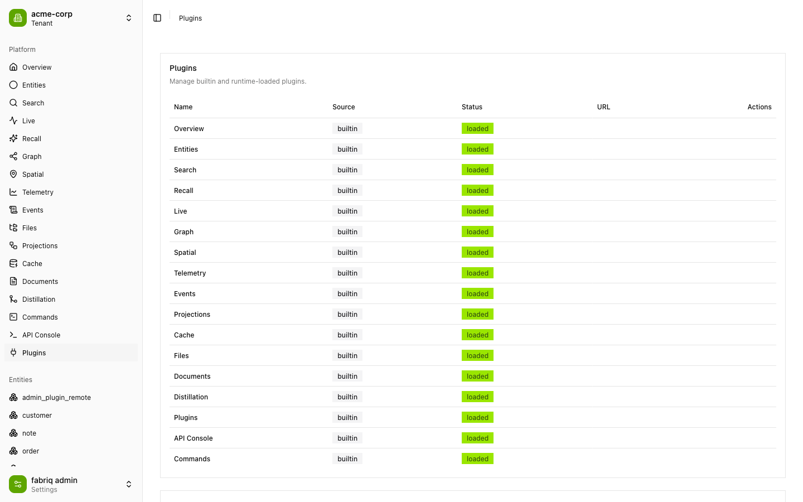Expand the fabriq admin settings menu
Screen dimensions: 803x502
point(71,484)
